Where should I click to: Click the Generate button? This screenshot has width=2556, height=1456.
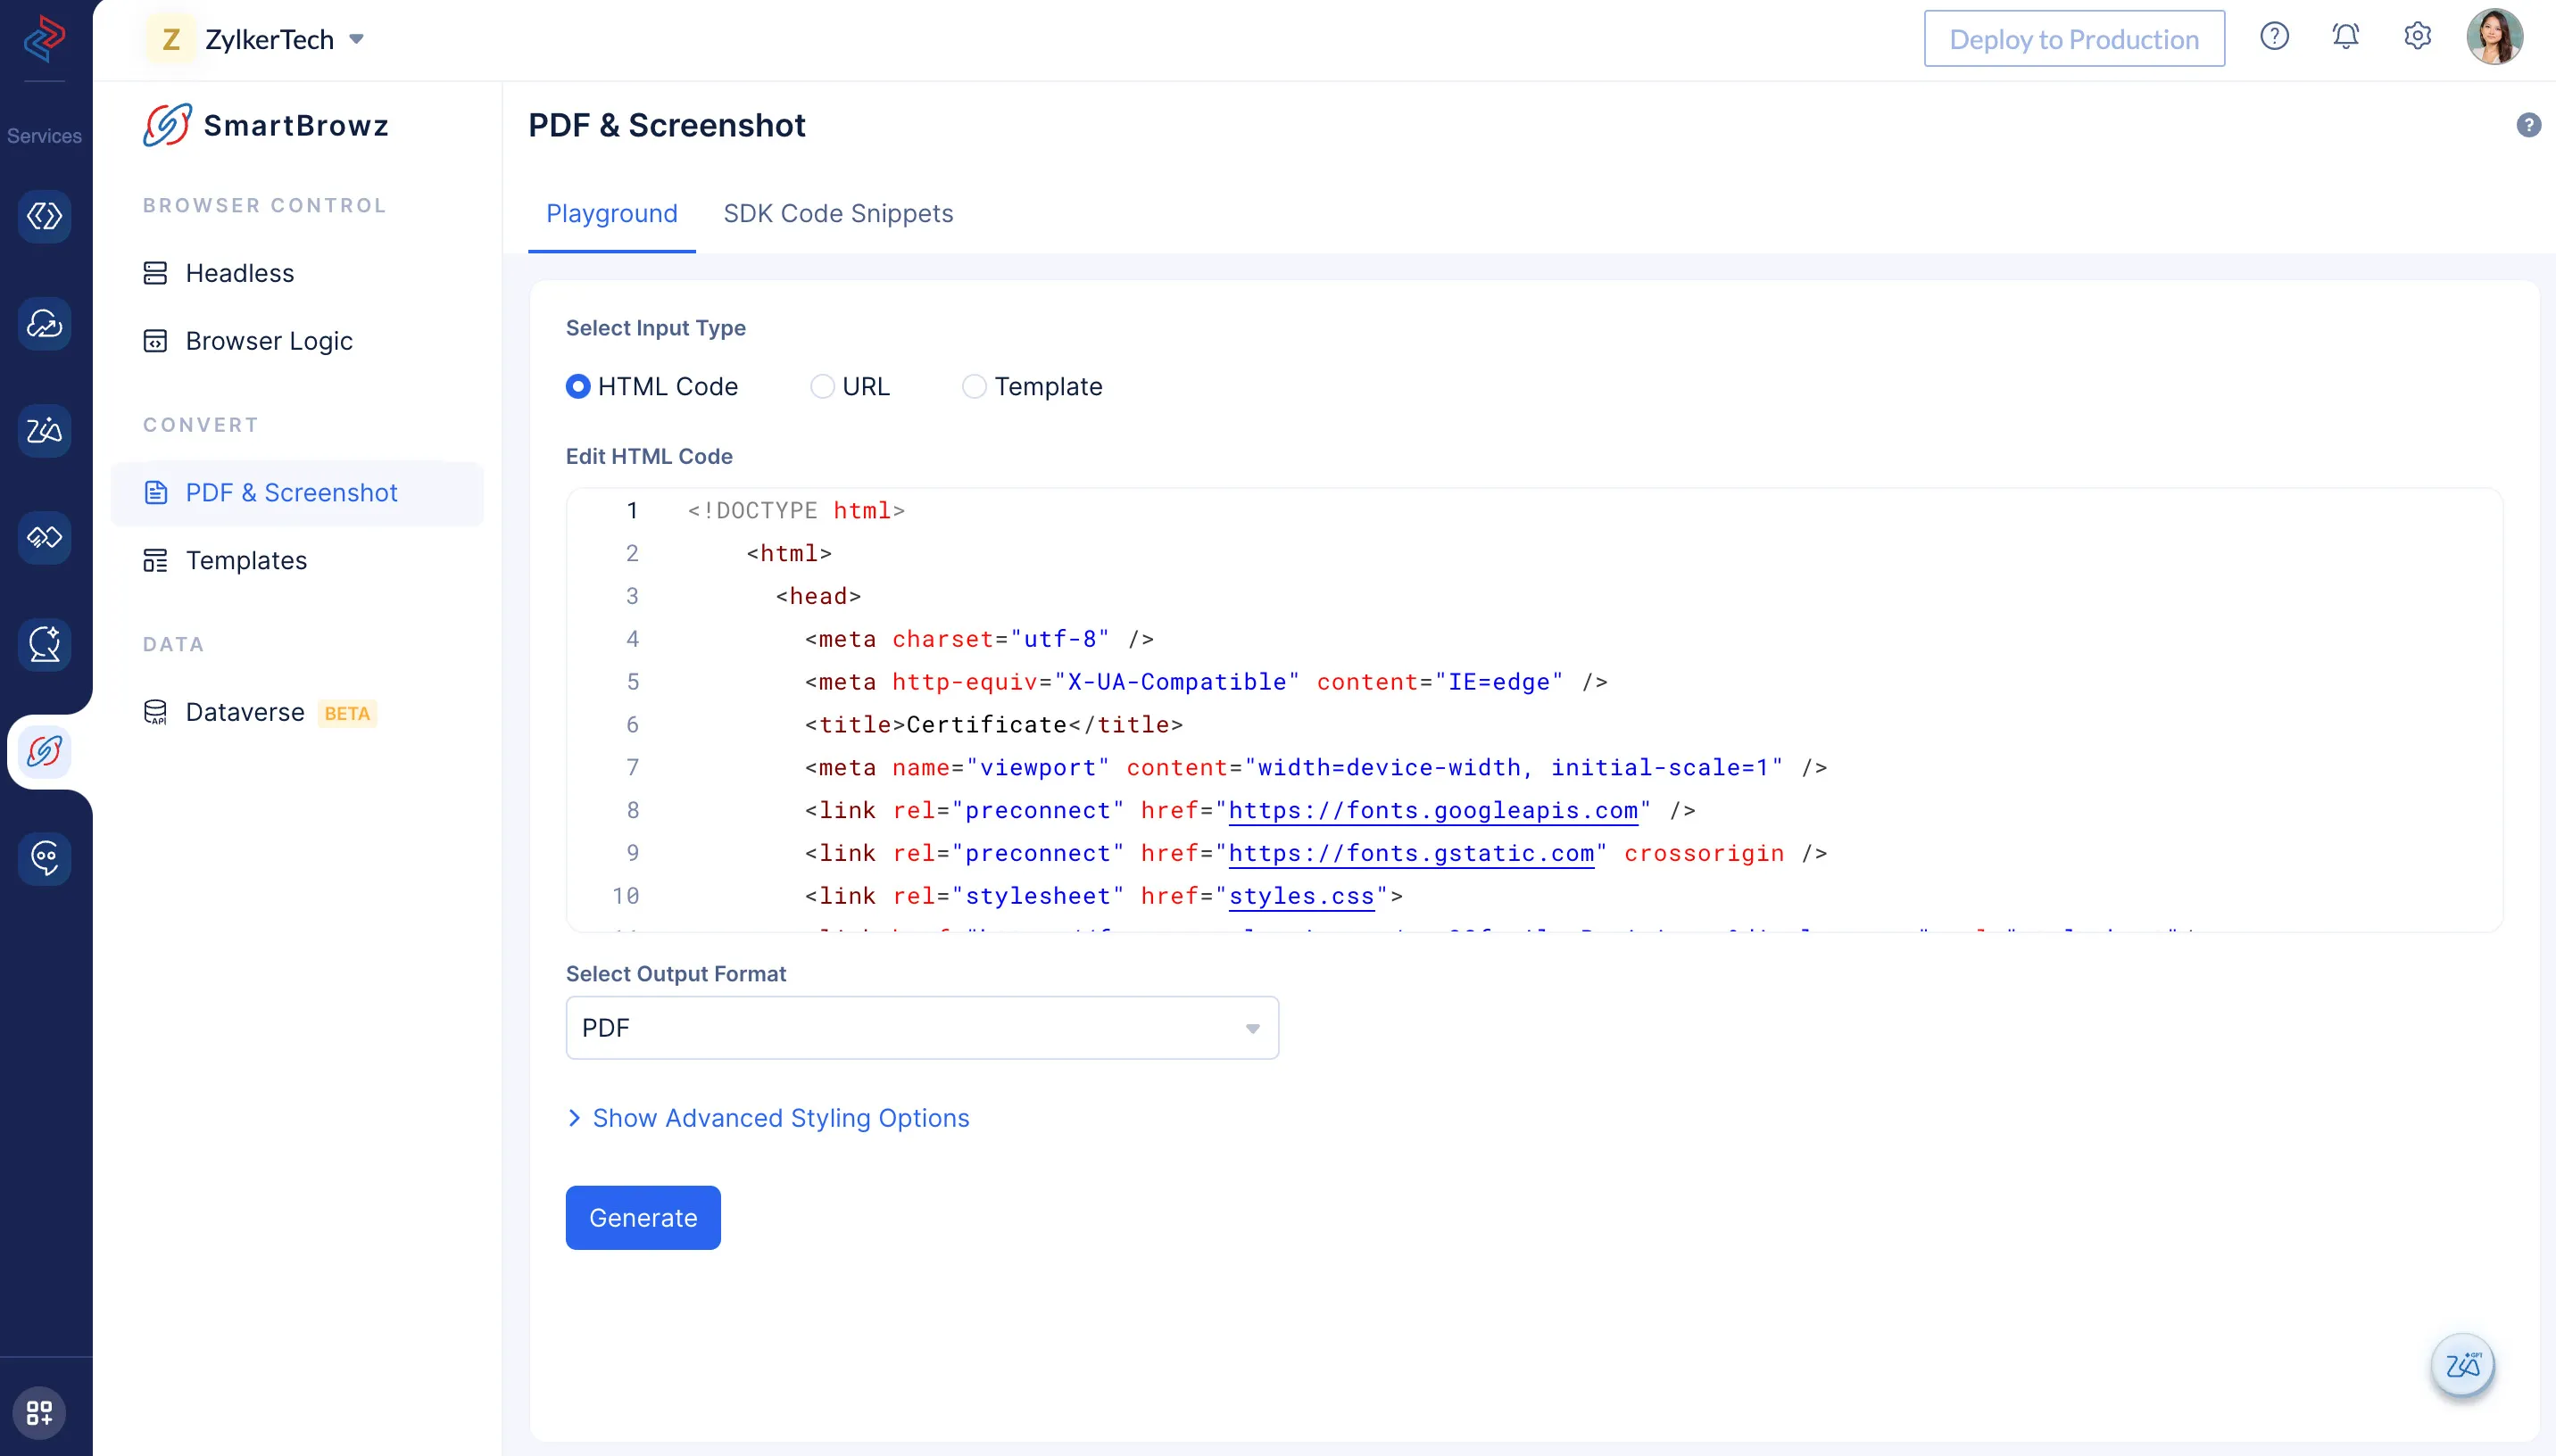tap(643, 1218)
